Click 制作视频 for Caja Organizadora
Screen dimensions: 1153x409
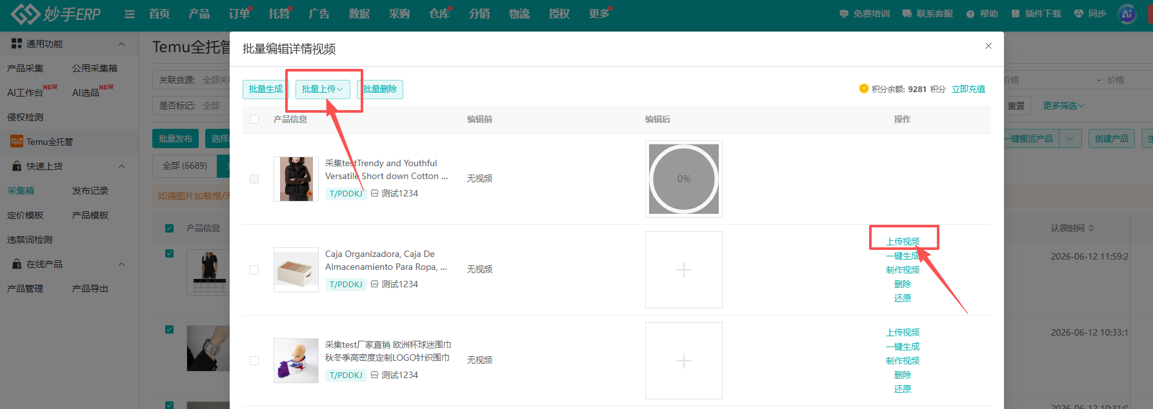pos(903,270)
